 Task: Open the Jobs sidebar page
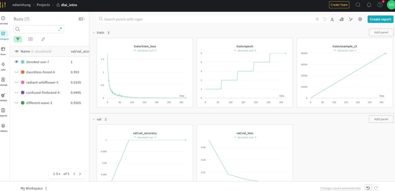pos(3,66)
